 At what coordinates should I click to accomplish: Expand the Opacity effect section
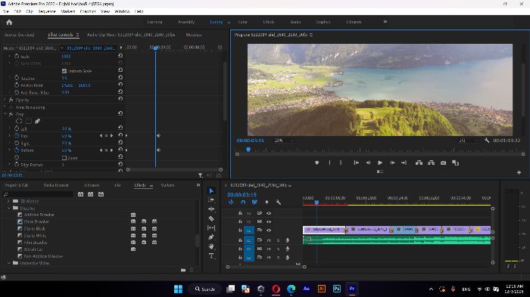[x=5, y=100]
